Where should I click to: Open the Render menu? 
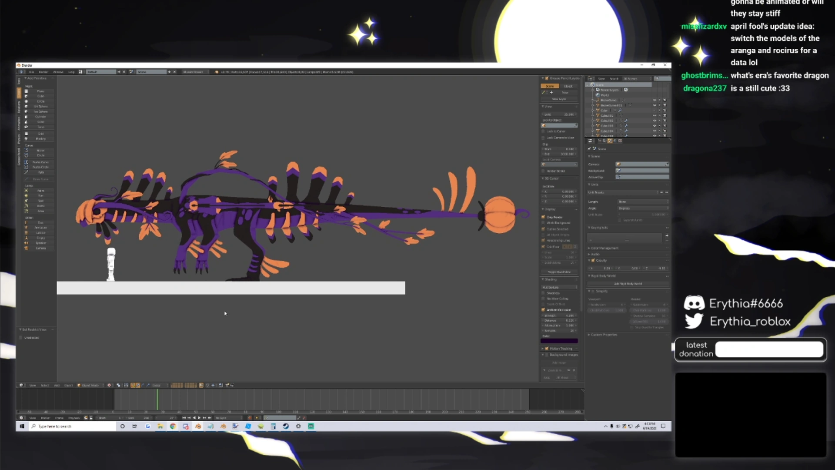[x=43, y=72]
